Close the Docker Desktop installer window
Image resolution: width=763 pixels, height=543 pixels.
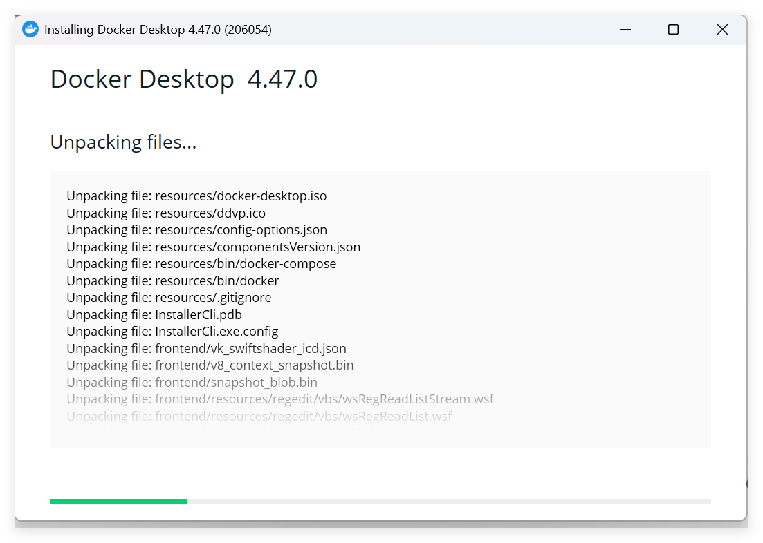coord(723,30)
